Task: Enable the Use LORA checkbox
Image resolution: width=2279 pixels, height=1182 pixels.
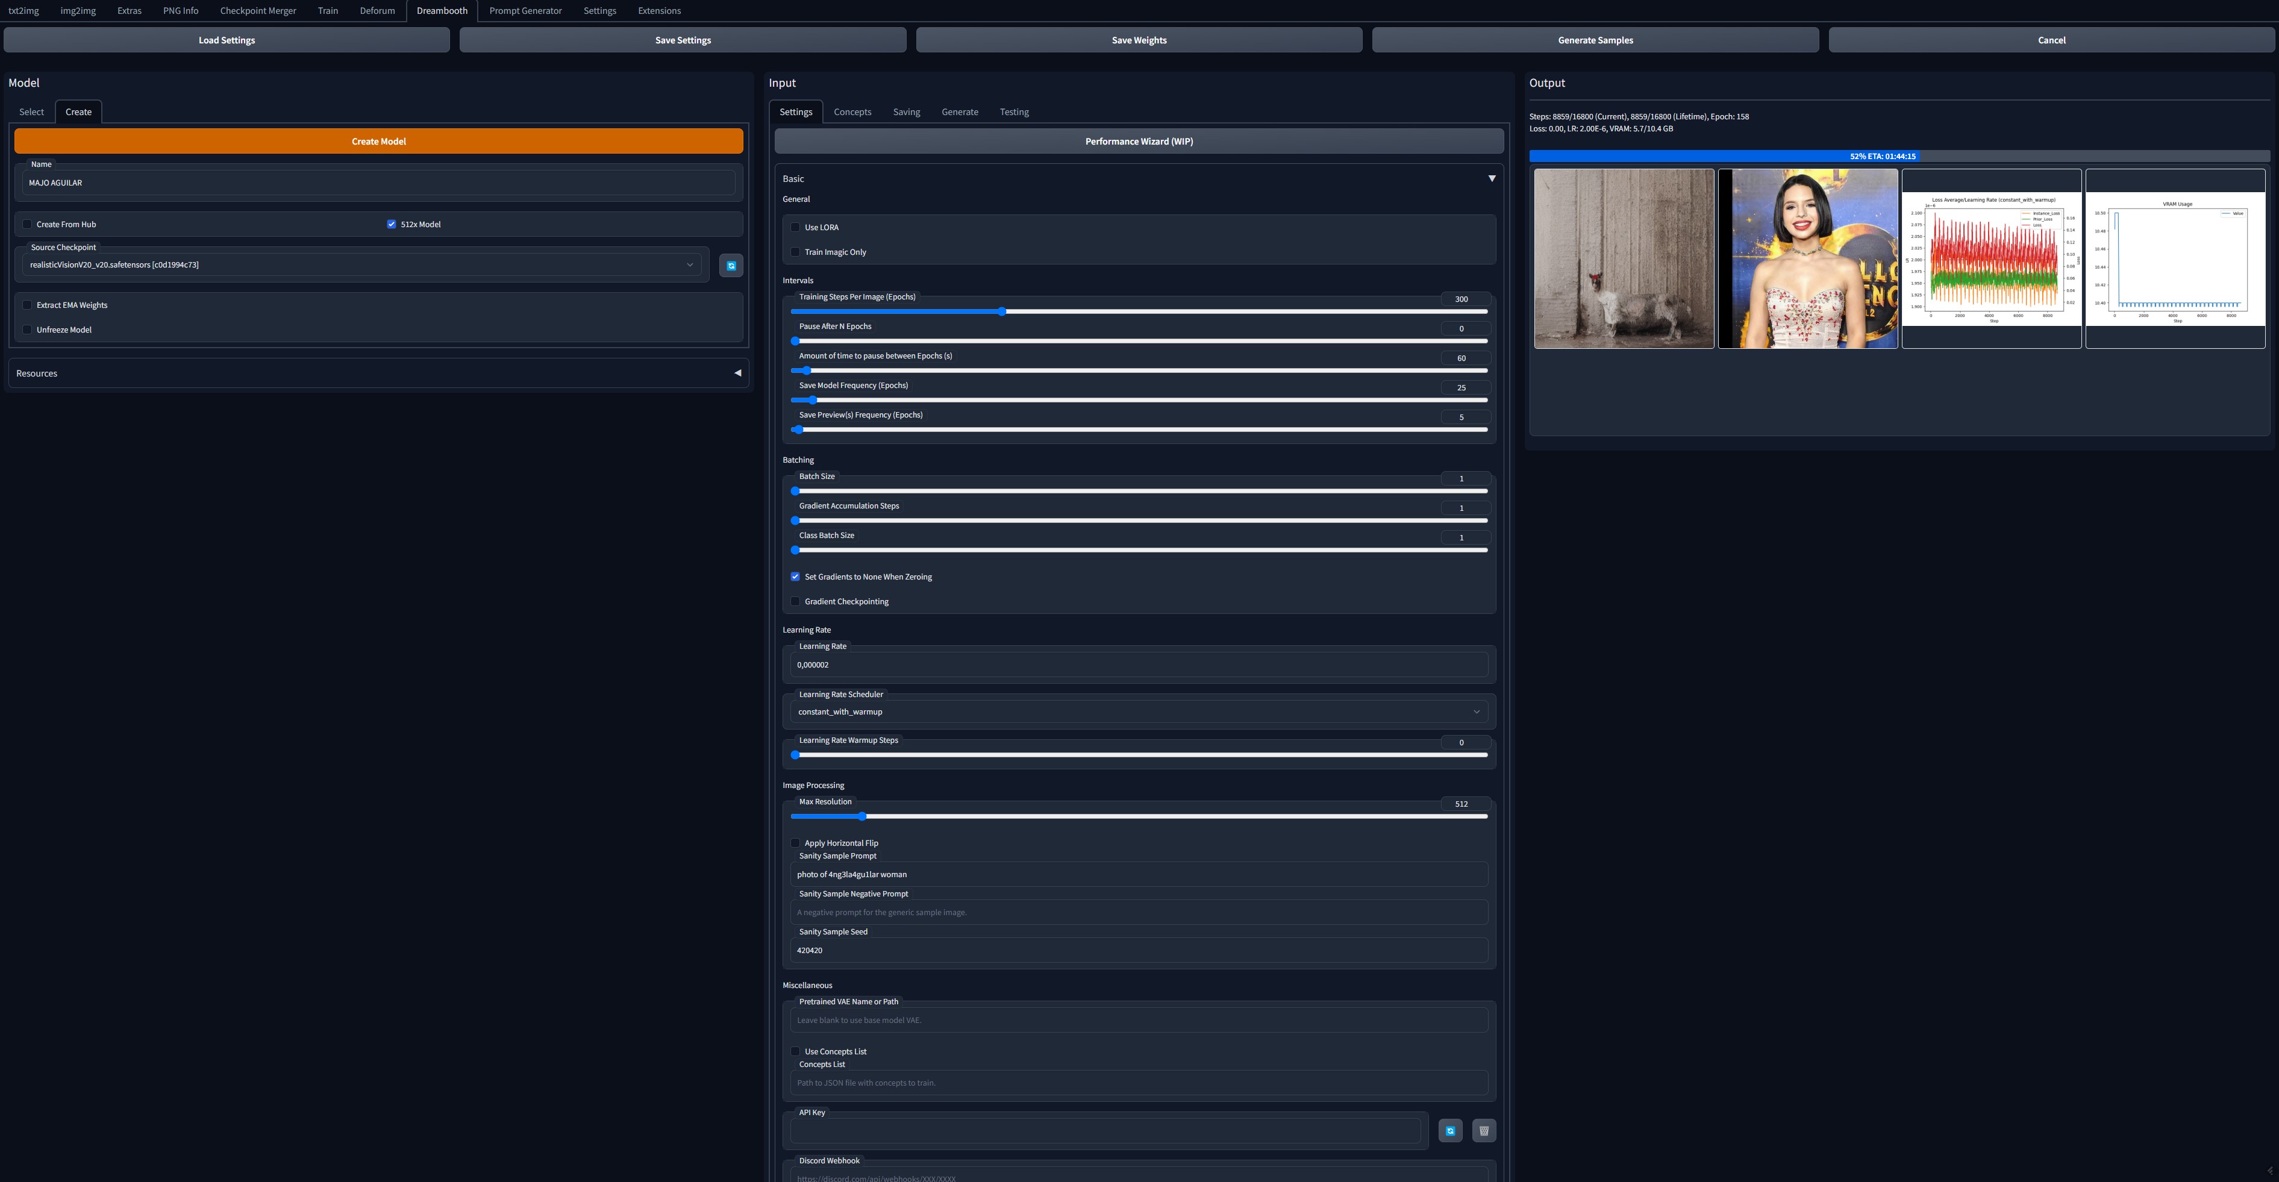Action: 795,227
